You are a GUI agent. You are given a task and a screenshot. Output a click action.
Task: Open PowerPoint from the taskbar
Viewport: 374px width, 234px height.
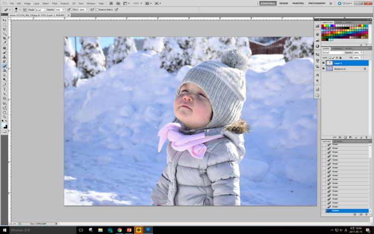129,230
